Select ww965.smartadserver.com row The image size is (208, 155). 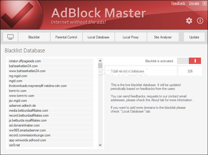pos(50,130)
